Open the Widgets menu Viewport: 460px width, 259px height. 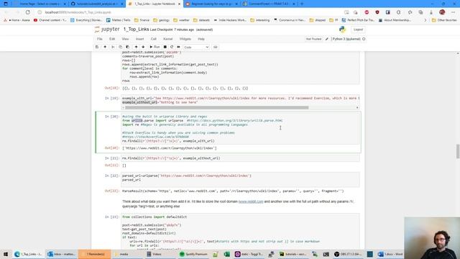pos(185,39)
